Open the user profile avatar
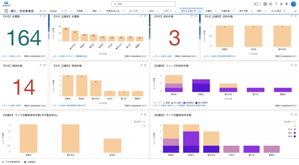Viewport: 299px width, 165px height. (293, 4)
